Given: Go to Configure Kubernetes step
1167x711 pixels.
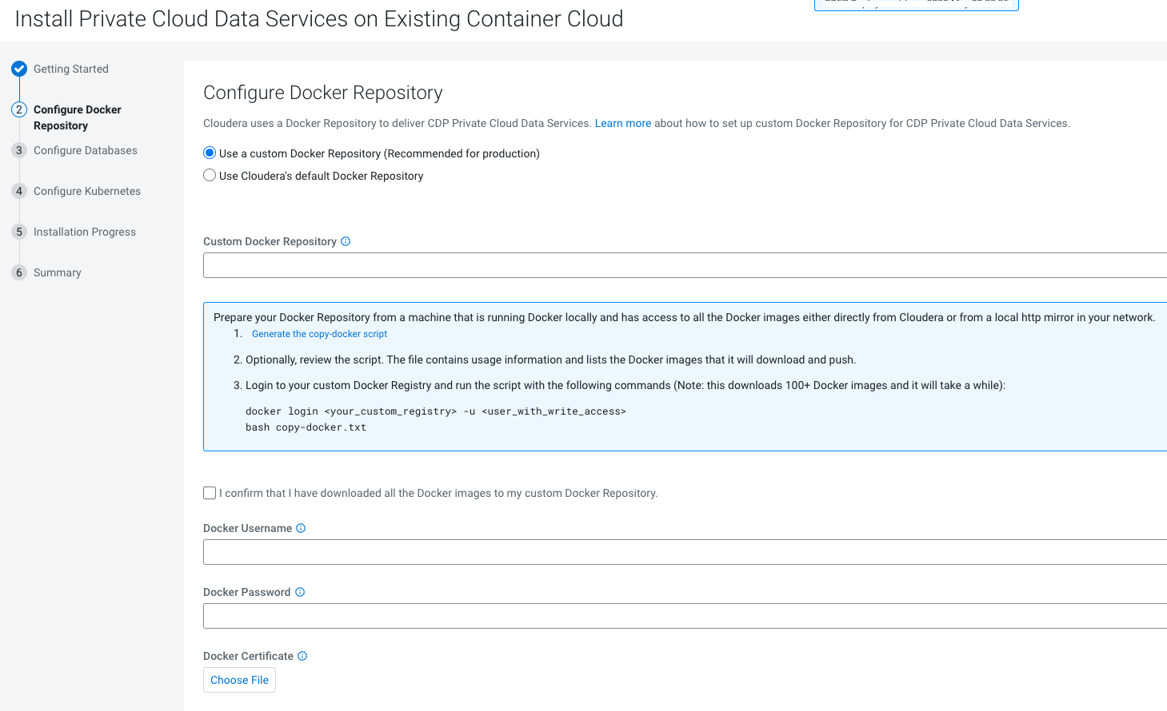Looking at the screenshot, I should tap(87, 191).
